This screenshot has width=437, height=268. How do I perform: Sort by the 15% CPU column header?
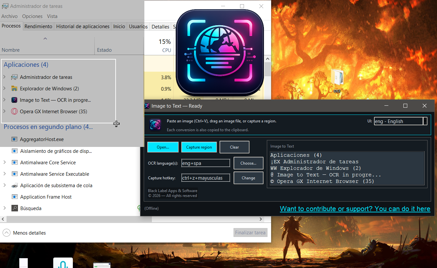point(159,46)
